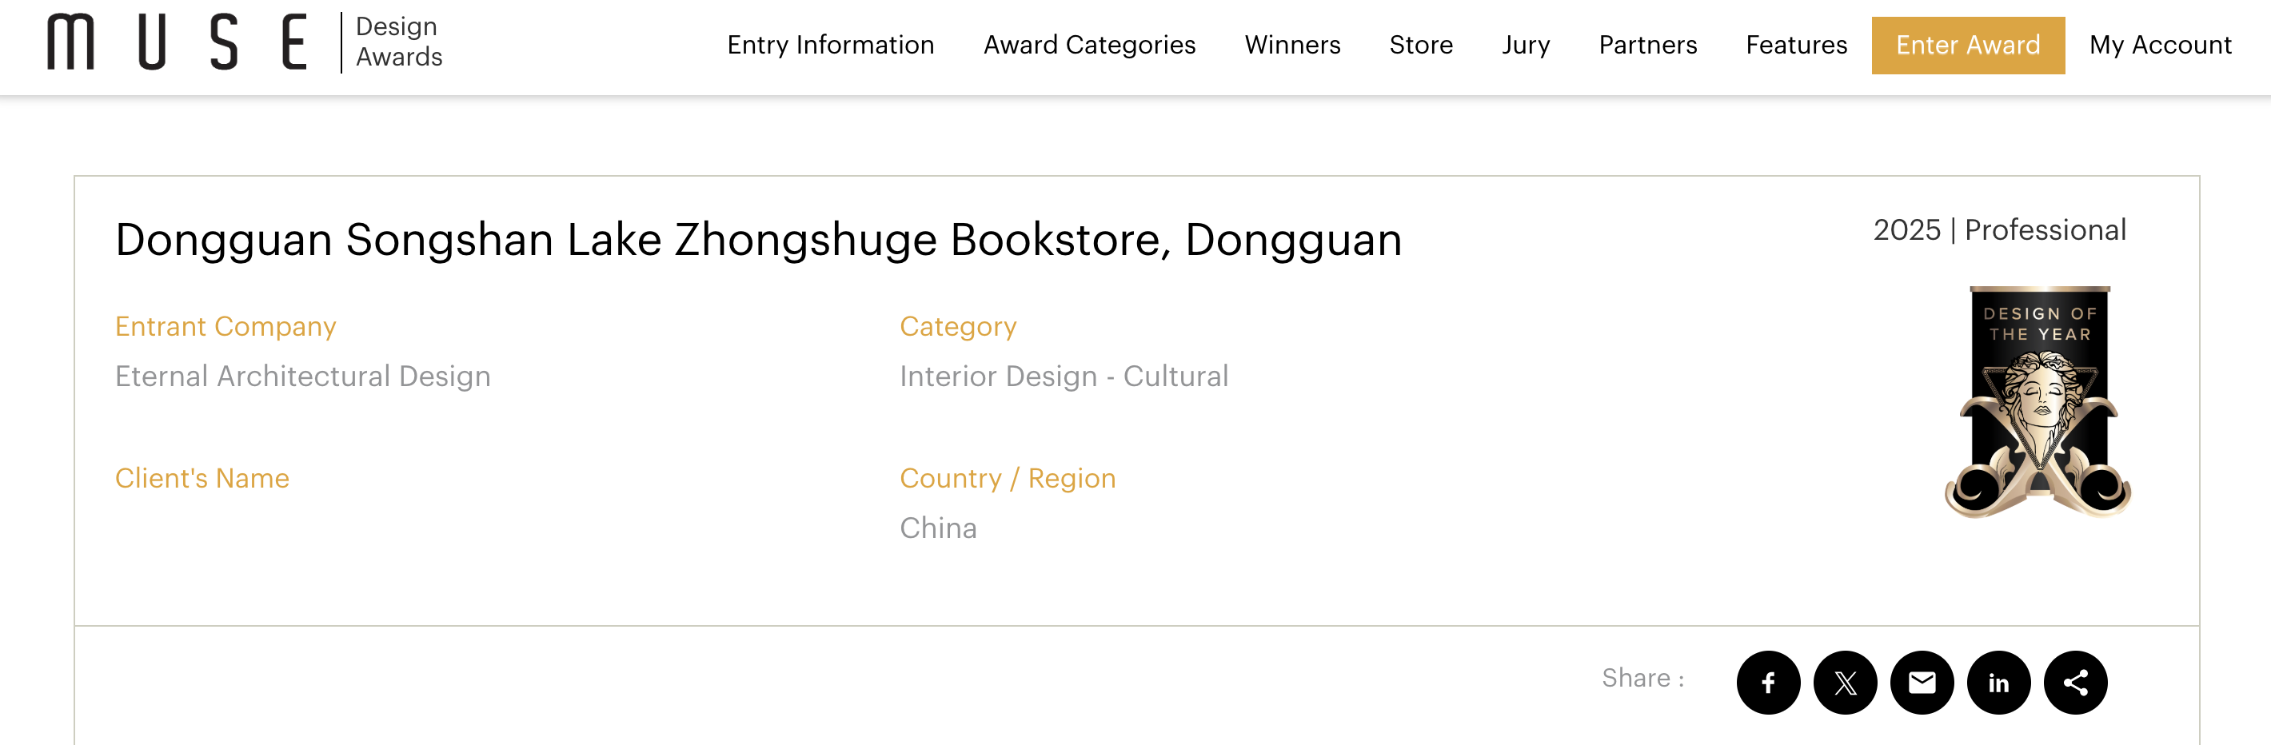2271x745 pixels.
Task: Open Award Categories menu
Action: 1090,45
